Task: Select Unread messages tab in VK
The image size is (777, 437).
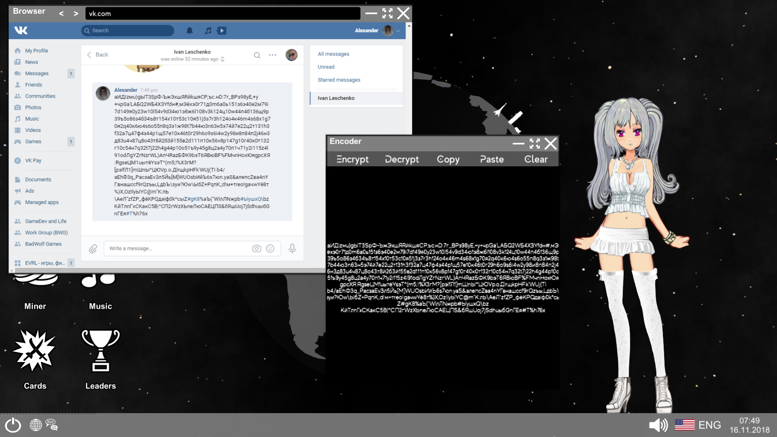Action: [x=325, y=67]
